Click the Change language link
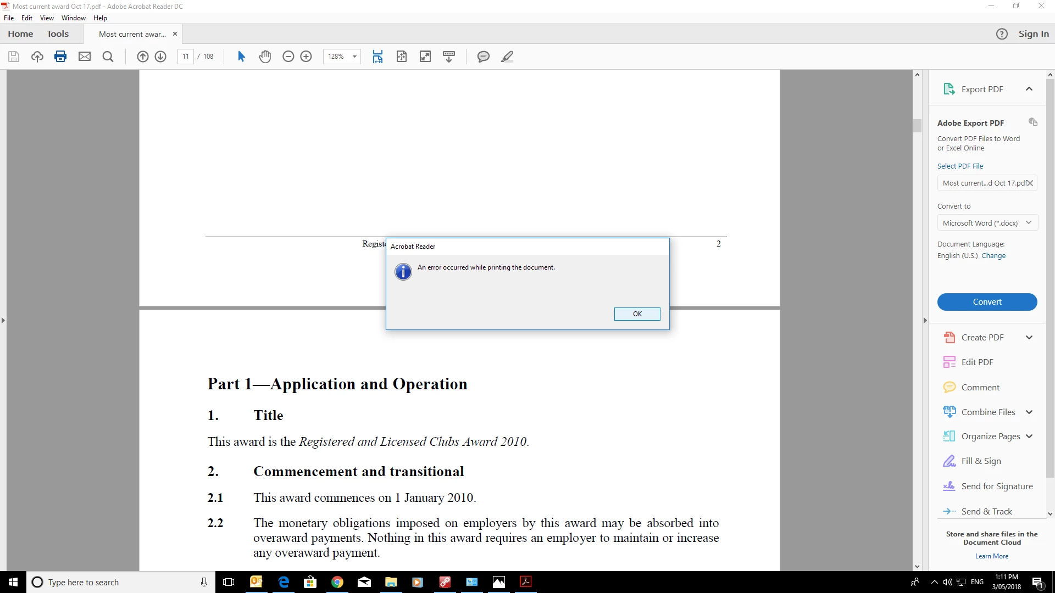The width and height of the screenshot is (1055, 593). (993, 256)
